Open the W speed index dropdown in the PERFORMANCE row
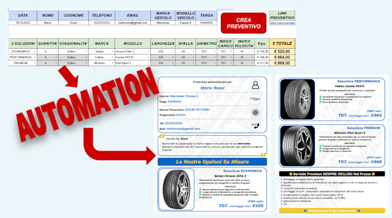This screenshot has width=392, height=218. 252,57
